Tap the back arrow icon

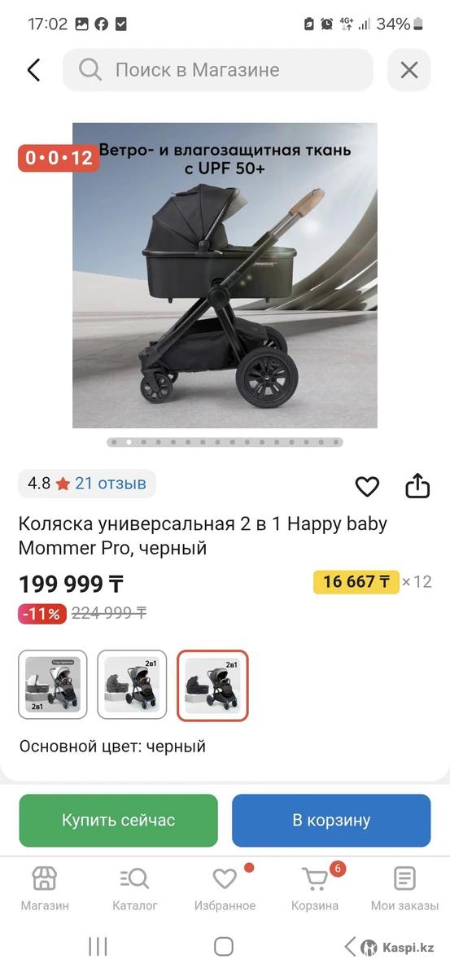point(33,70)
